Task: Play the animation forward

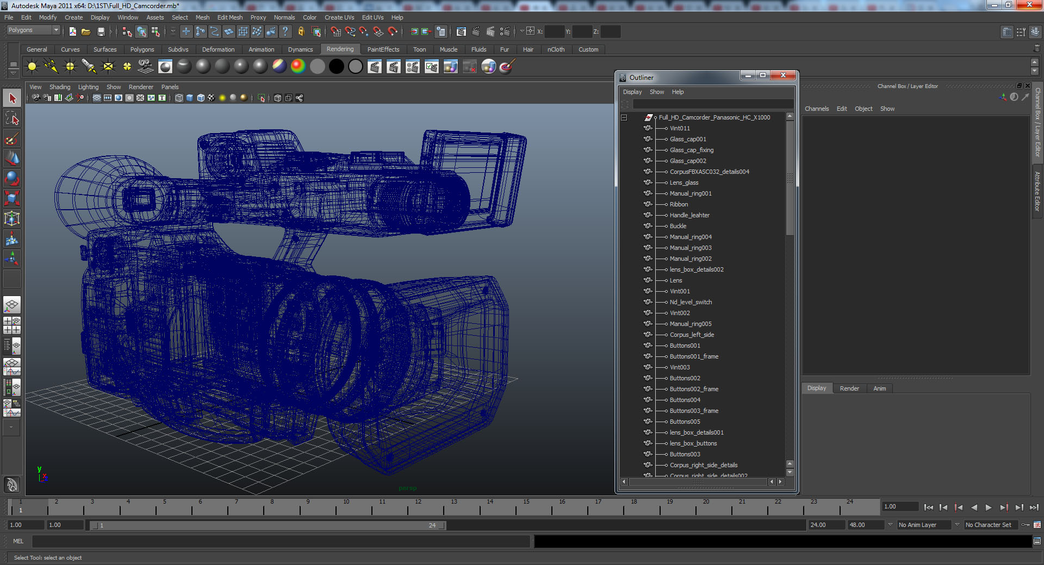Action: click(989, 507)
